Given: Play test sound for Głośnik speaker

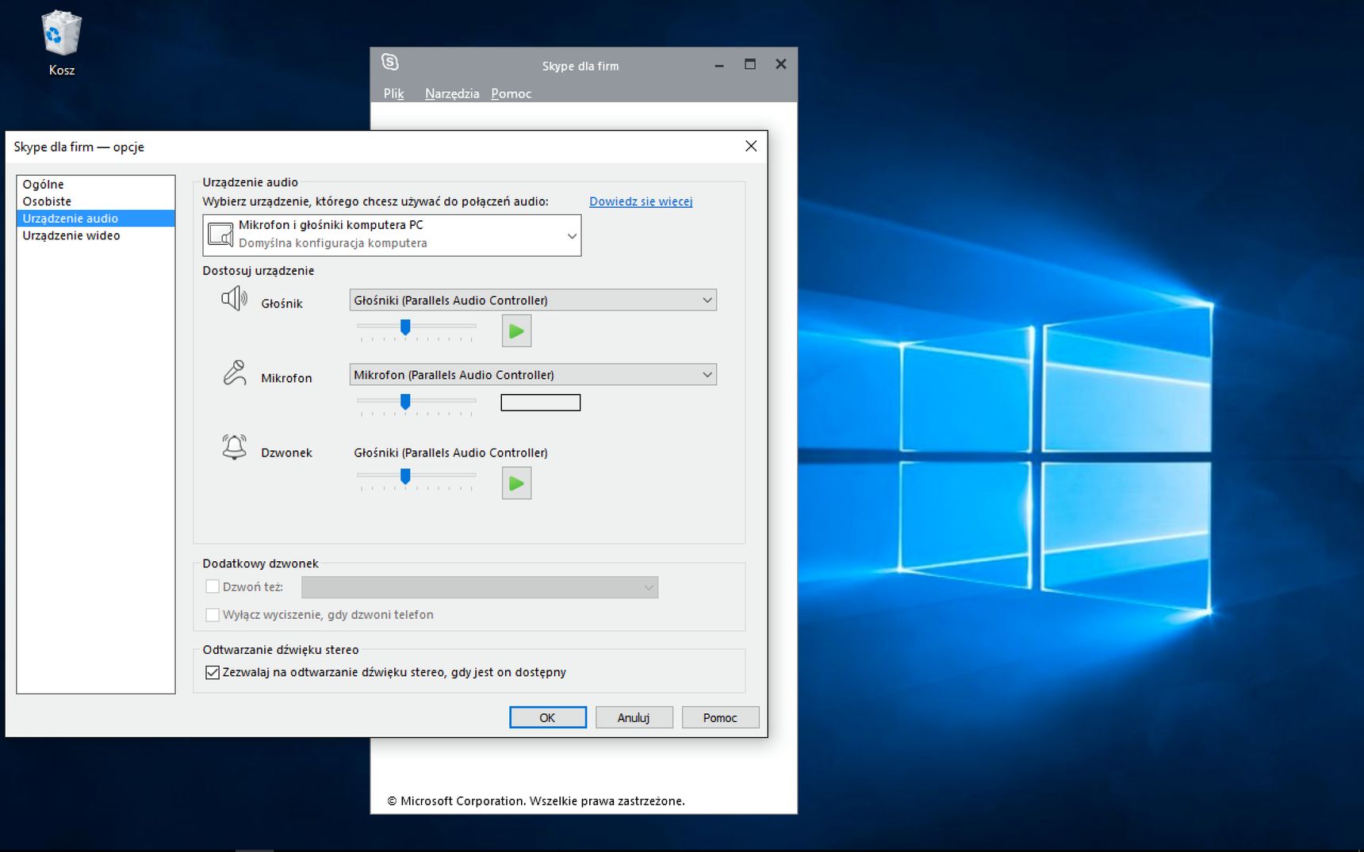Looking at the screenshot, I should point(516,331).
